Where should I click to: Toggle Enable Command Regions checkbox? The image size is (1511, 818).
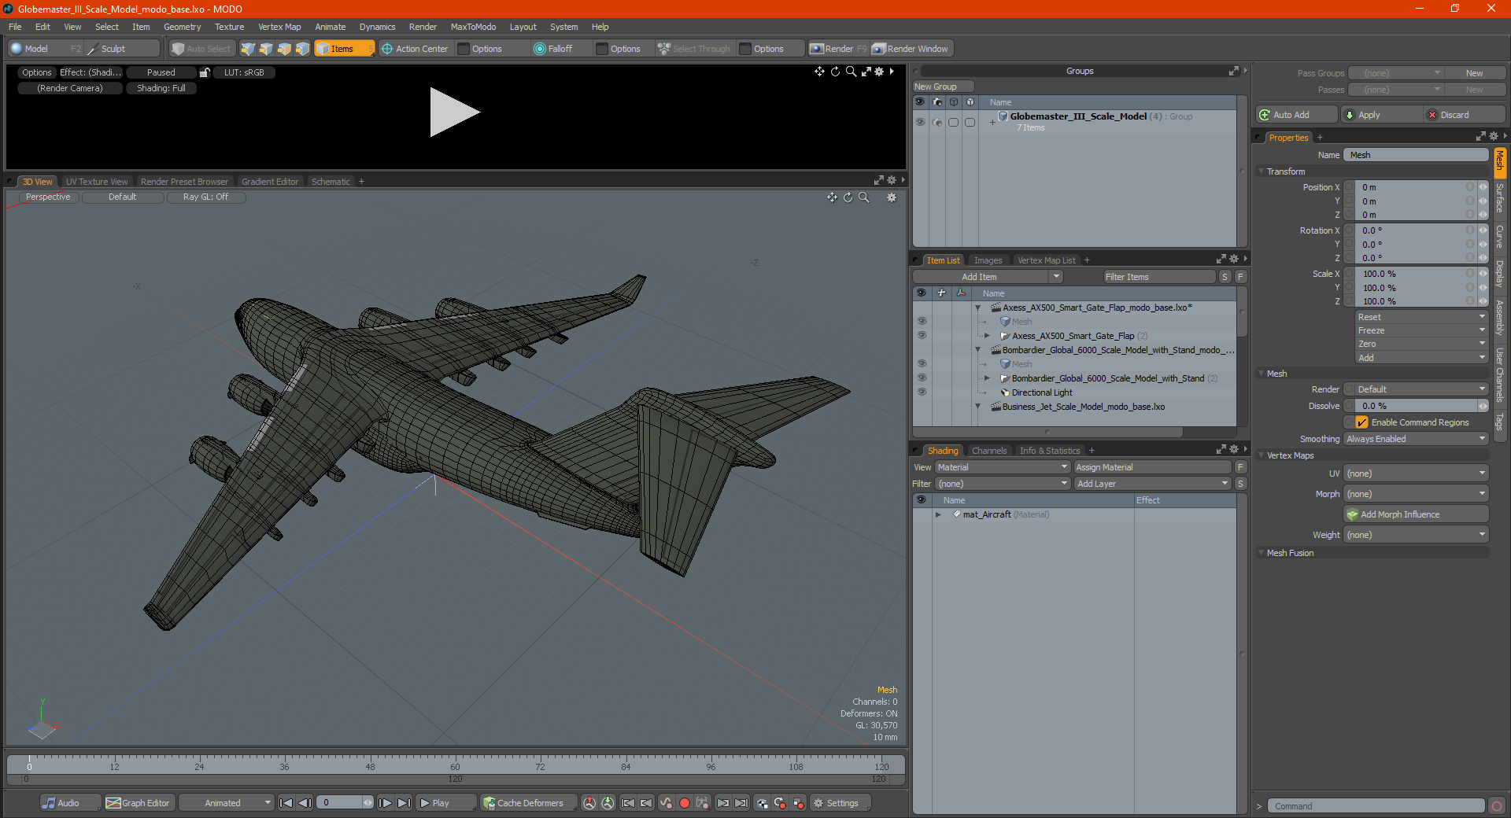(1362, 422)
